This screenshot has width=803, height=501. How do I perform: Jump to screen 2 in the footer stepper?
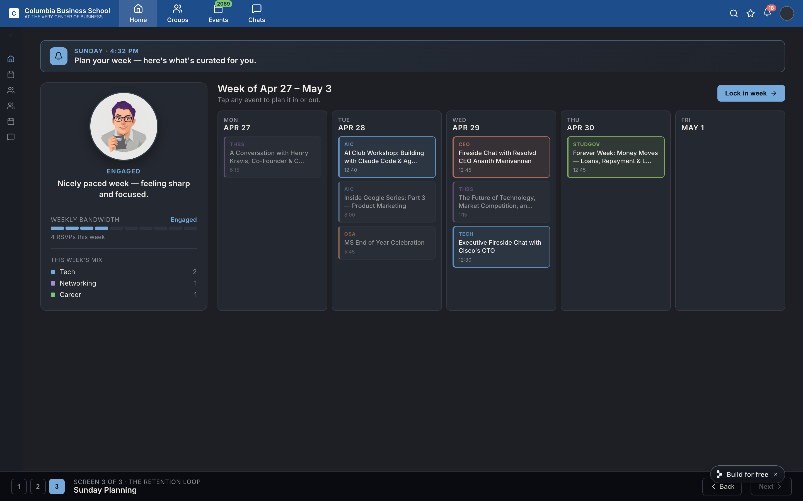38,487
